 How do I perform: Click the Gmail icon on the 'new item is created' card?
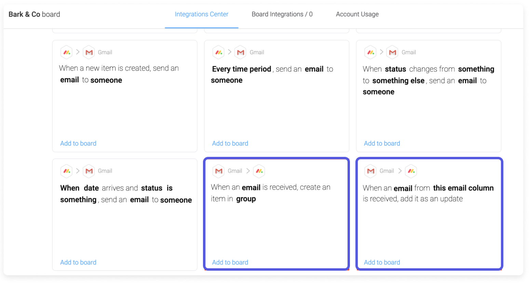pos(89,52)
